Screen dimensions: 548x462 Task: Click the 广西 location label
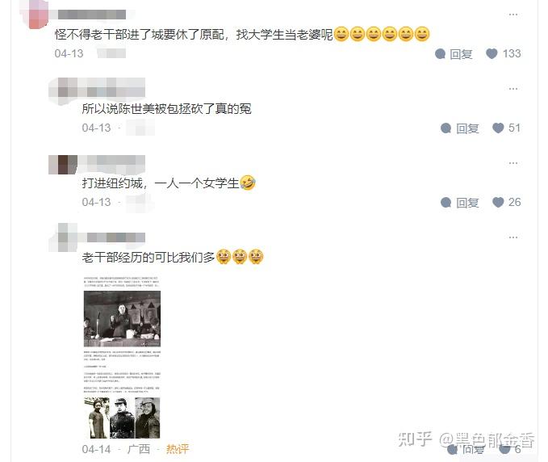pos(139,449)
